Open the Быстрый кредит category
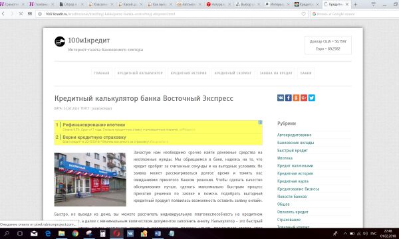The image size is (399, 239). click(293, 150)
